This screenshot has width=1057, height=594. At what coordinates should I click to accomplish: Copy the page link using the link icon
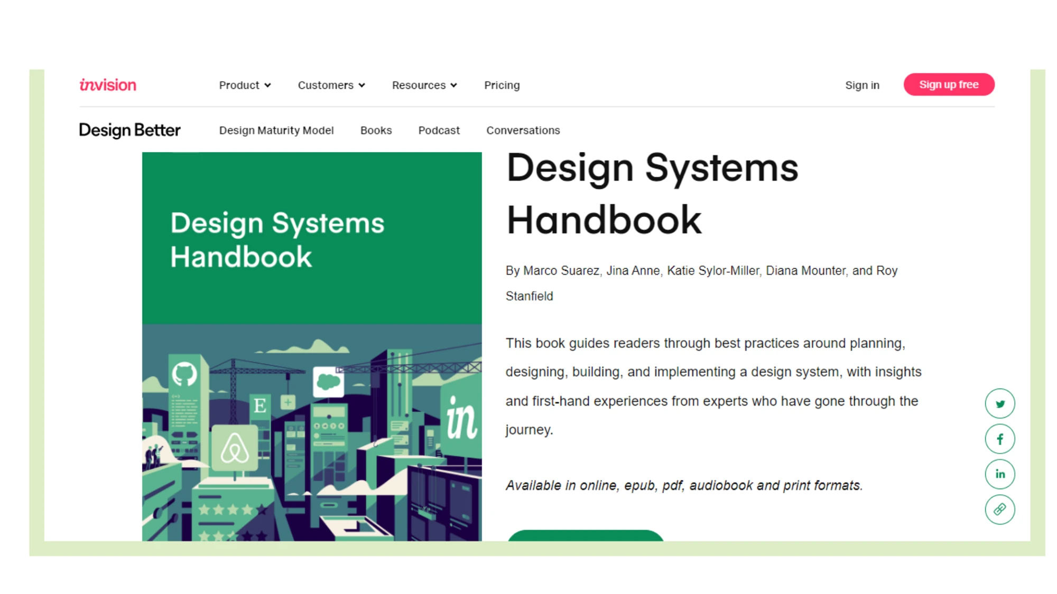[1000, 509]
